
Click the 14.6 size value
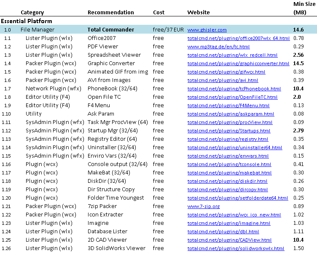pos(298,30)
